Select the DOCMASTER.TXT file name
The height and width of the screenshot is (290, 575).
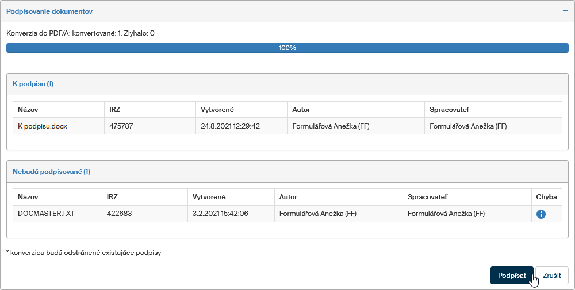46,214
